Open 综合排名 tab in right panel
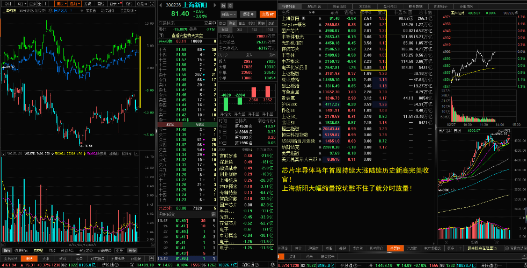Image resolution: width=527 pixels, height=268 pixels. [314, 6]
